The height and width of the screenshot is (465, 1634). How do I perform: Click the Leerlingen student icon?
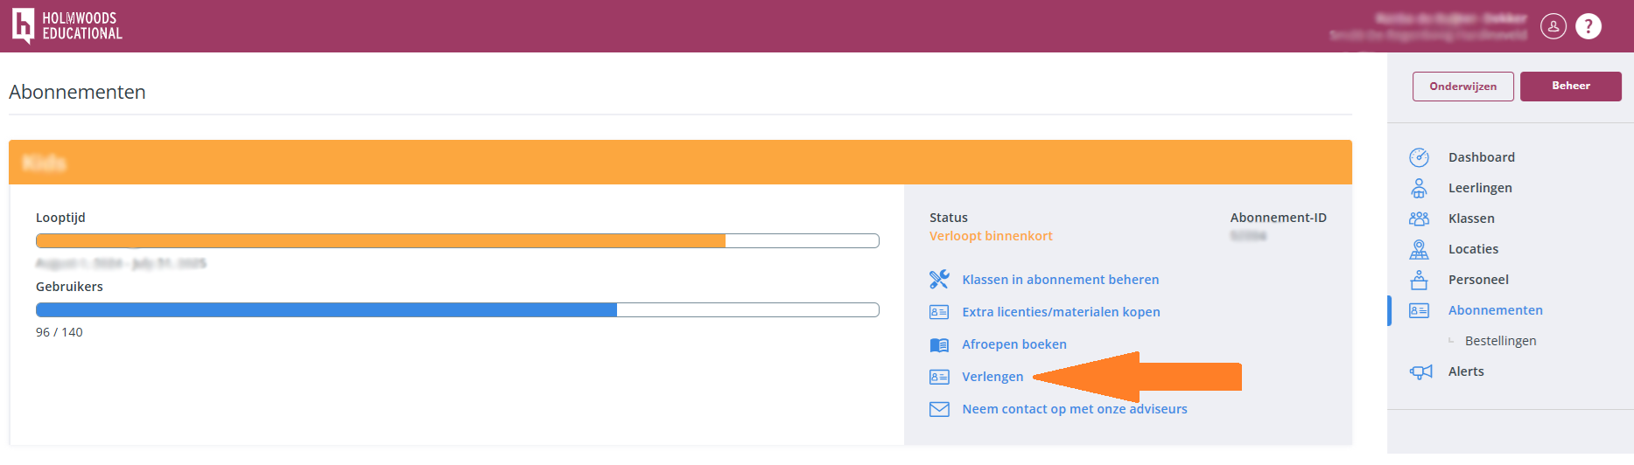click(x=1419, y=188)
